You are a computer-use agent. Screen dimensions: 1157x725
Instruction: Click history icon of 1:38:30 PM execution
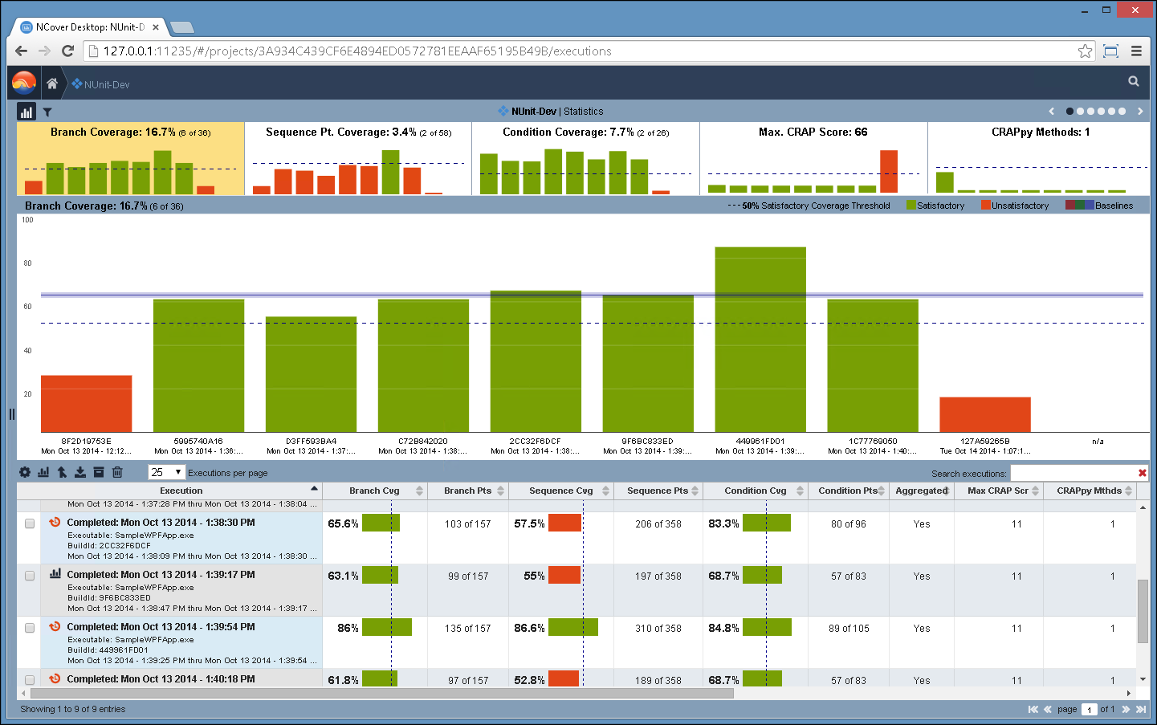coord(55,522)
